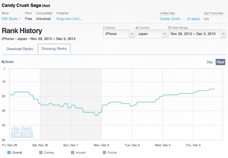Click the calendar icon beside Date Range
The image size is (228, 158).
click(x=170, y=28)
